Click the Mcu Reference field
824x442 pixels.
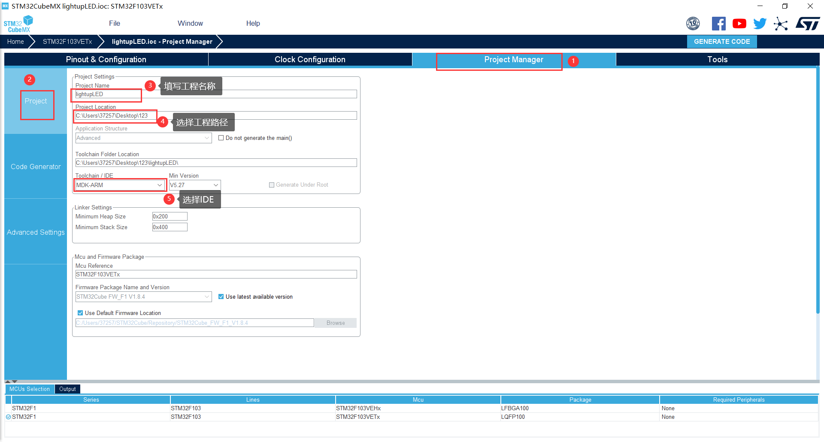(x=216, y=275)
